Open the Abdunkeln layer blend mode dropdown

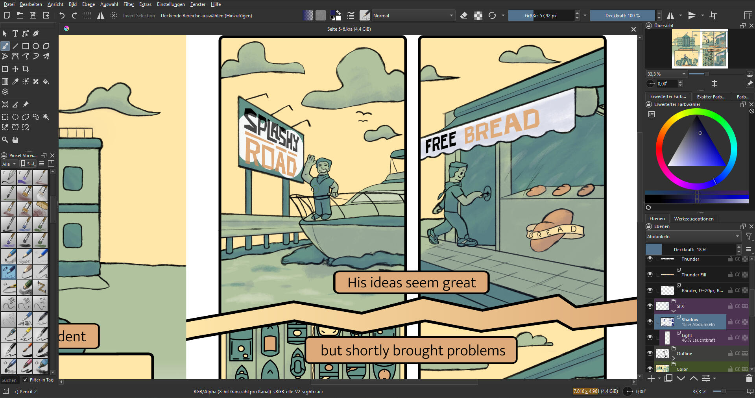point(693,237)
